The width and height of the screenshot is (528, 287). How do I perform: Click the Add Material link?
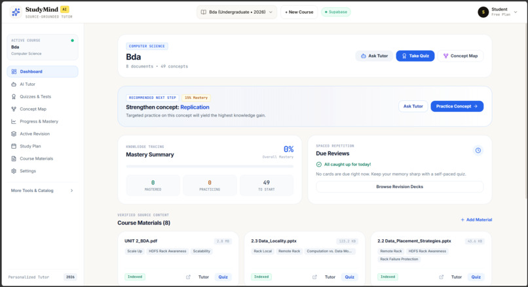(476, 220)
